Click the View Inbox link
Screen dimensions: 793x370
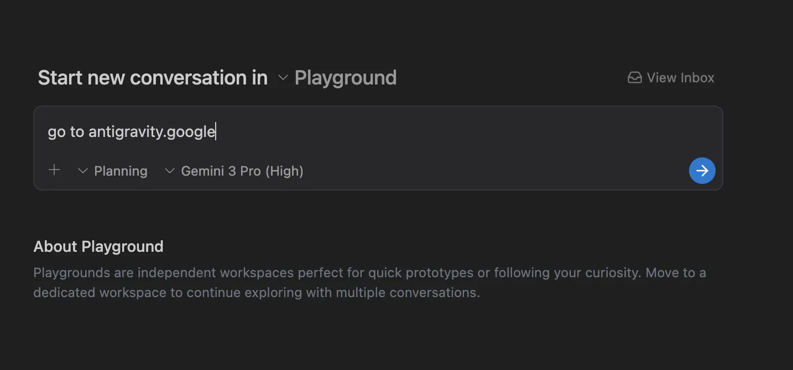(680, 77)
